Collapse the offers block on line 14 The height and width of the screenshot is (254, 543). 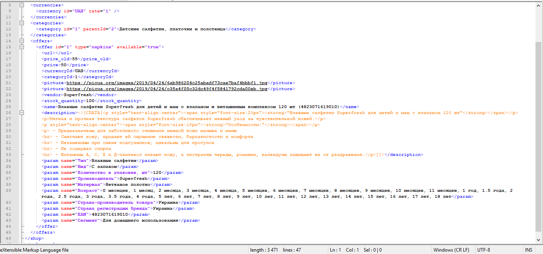point(21,41)
